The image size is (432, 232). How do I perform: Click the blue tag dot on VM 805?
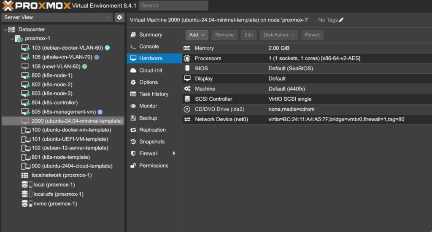(x=100, y=112)
